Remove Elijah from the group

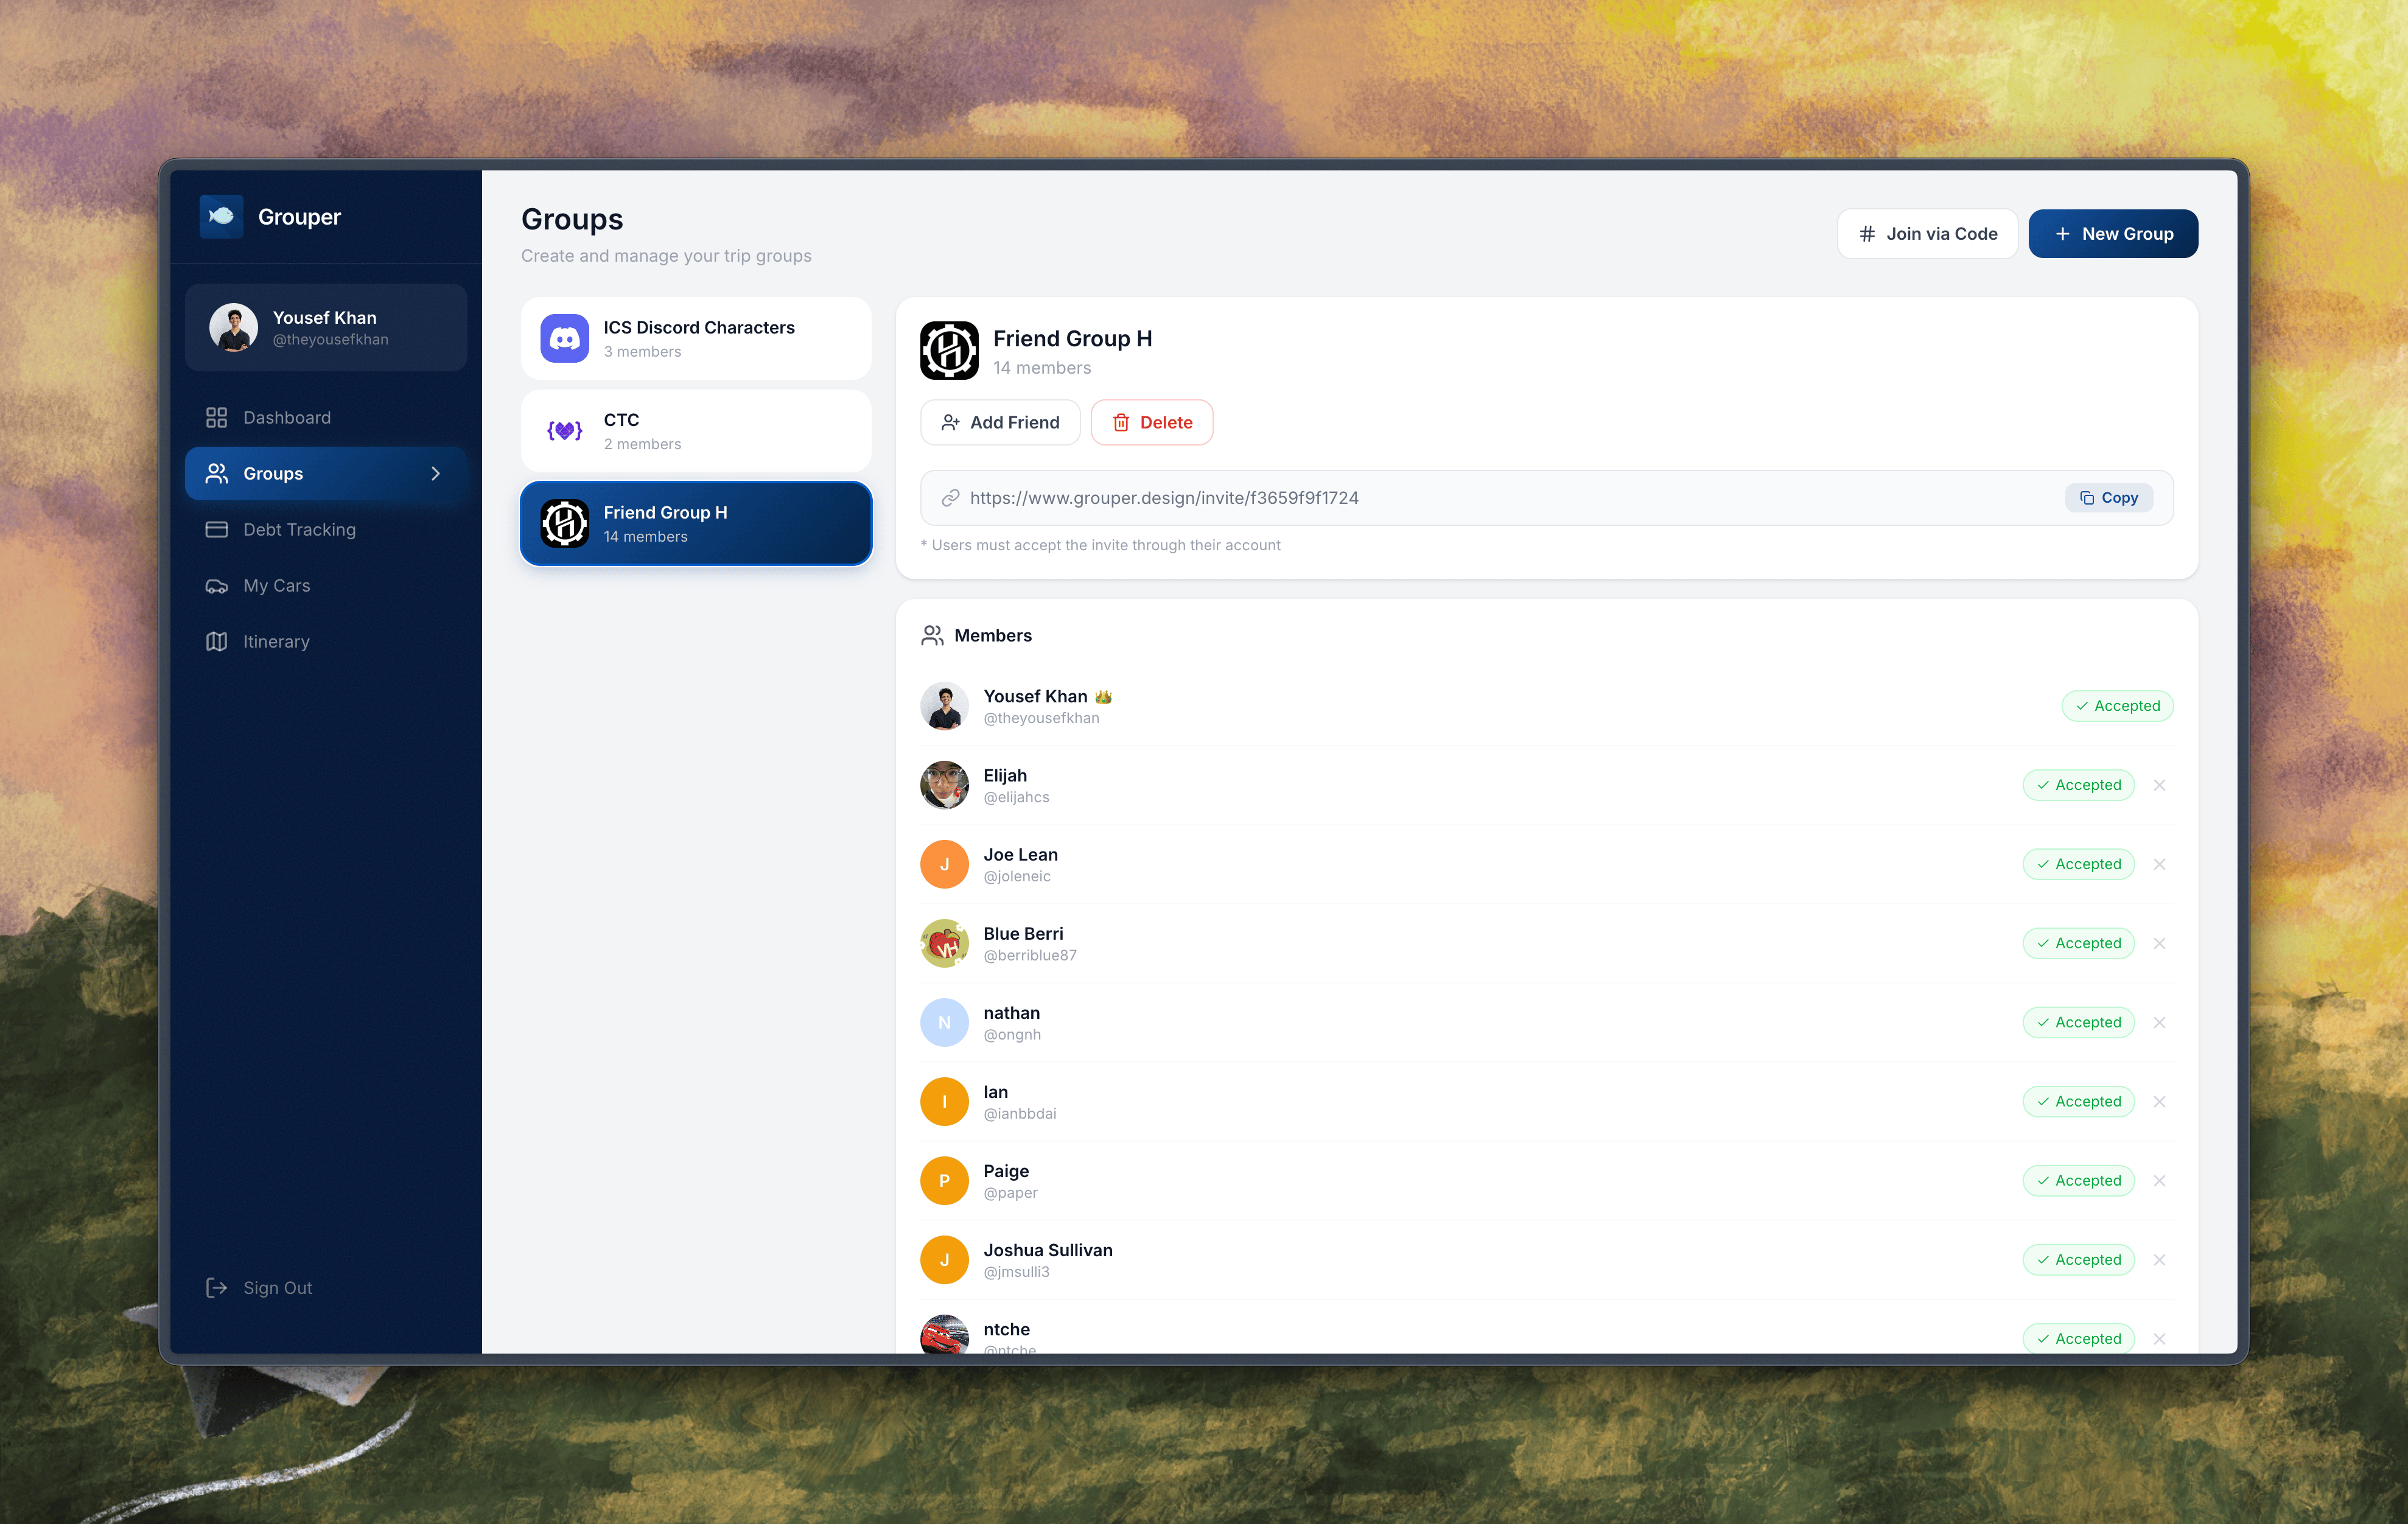(x=2159, y=785)
